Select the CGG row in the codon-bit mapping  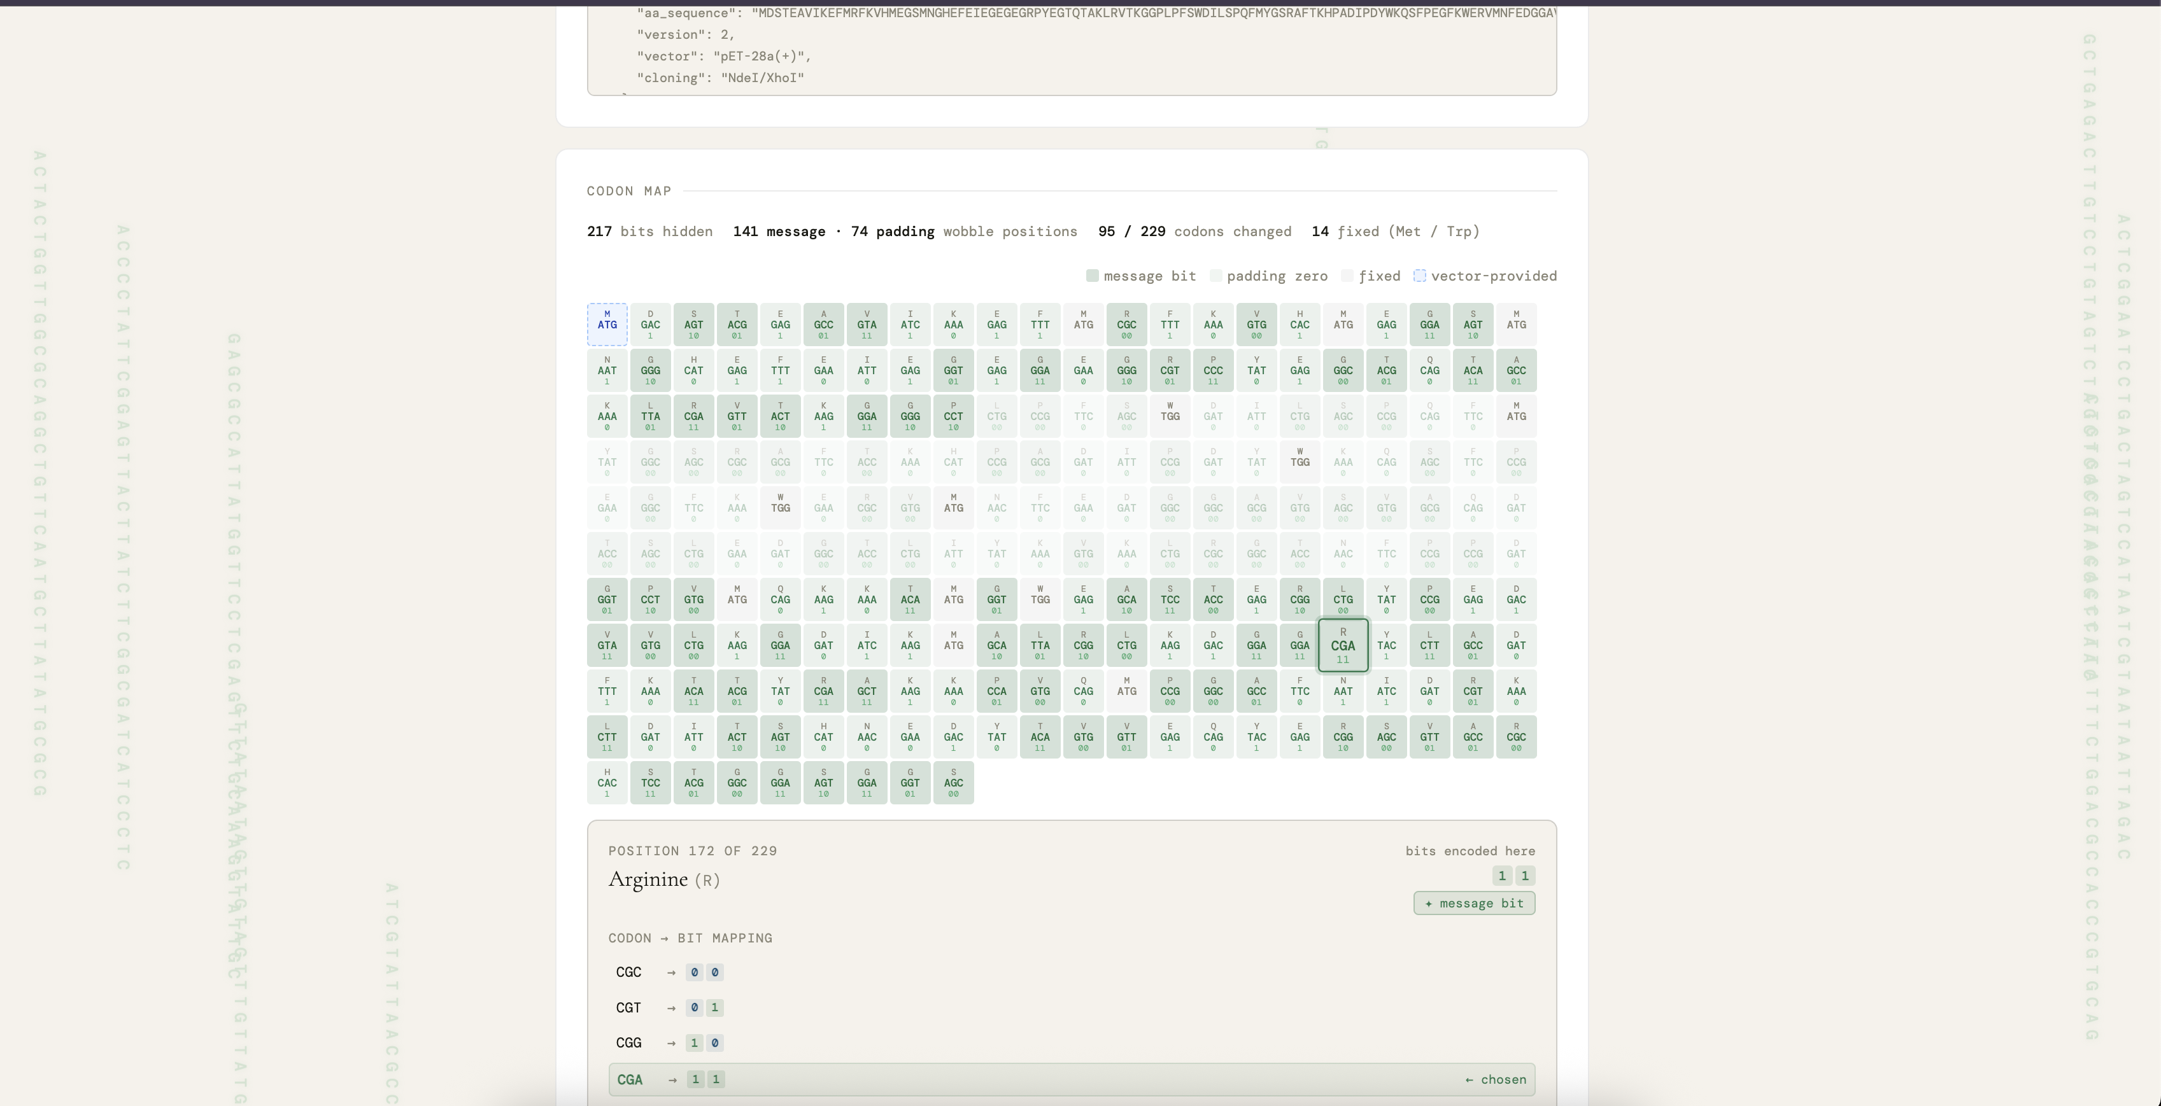(1072, 1043)
